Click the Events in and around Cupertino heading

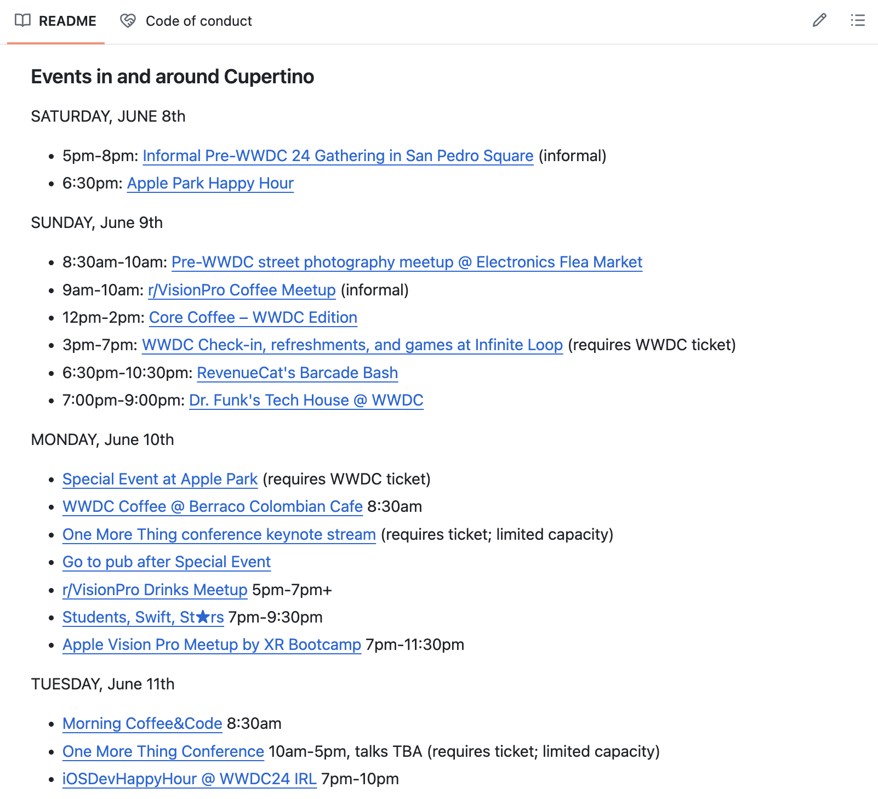[x=173, y=77]
